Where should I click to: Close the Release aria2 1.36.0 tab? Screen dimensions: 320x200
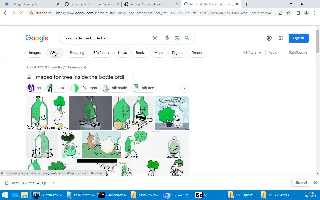click(x=118, y=4)
